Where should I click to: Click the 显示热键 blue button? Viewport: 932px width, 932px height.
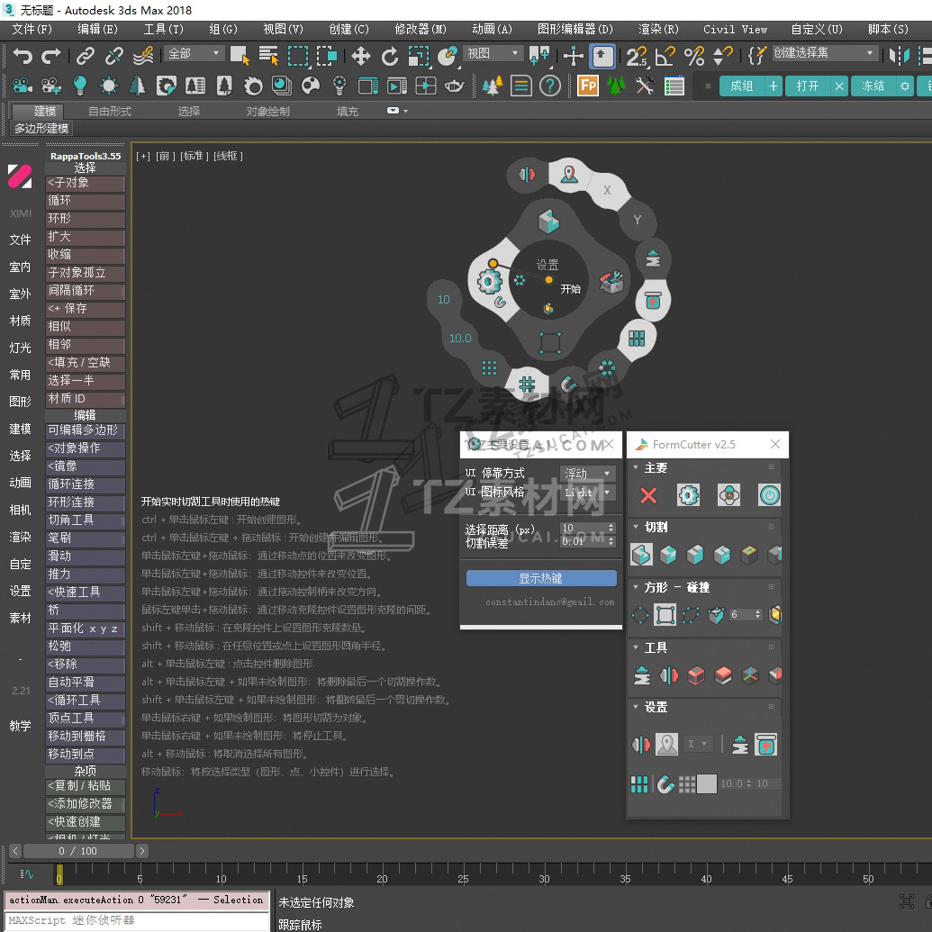tap(541, 578)
